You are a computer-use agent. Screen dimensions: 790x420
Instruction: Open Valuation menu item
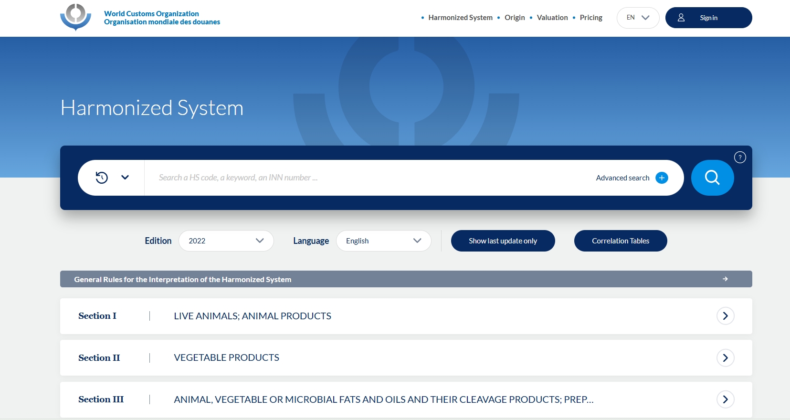pyautogui.click(x=552, y=18)
